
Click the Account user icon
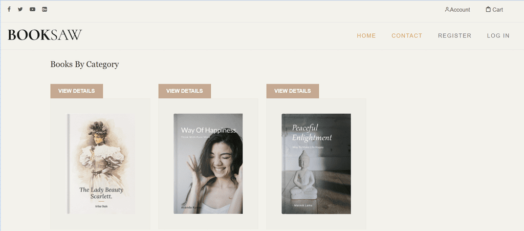(x=447, y=9)
